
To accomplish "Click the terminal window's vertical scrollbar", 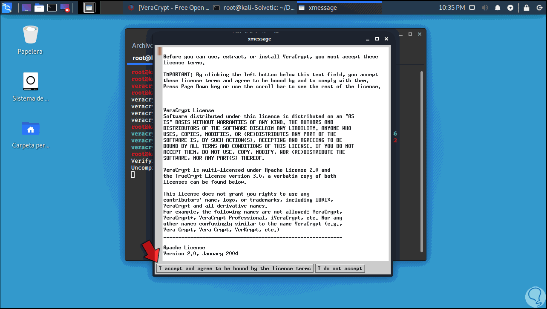I will 422,162.
